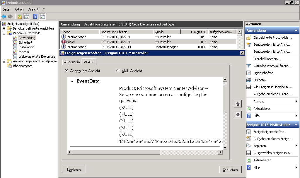Select the Angezeigte Ansicht radio button

(67, 71)
